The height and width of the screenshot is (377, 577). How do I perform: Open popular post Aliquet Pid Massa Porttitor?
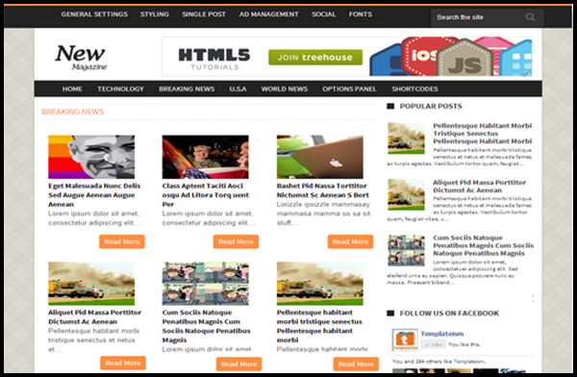tap(479, 187)
